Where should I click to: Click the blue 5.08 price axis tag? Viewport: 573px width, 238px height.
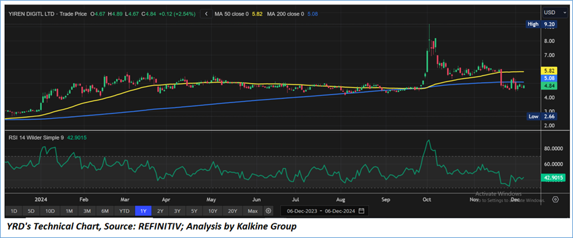pos(548,79)
